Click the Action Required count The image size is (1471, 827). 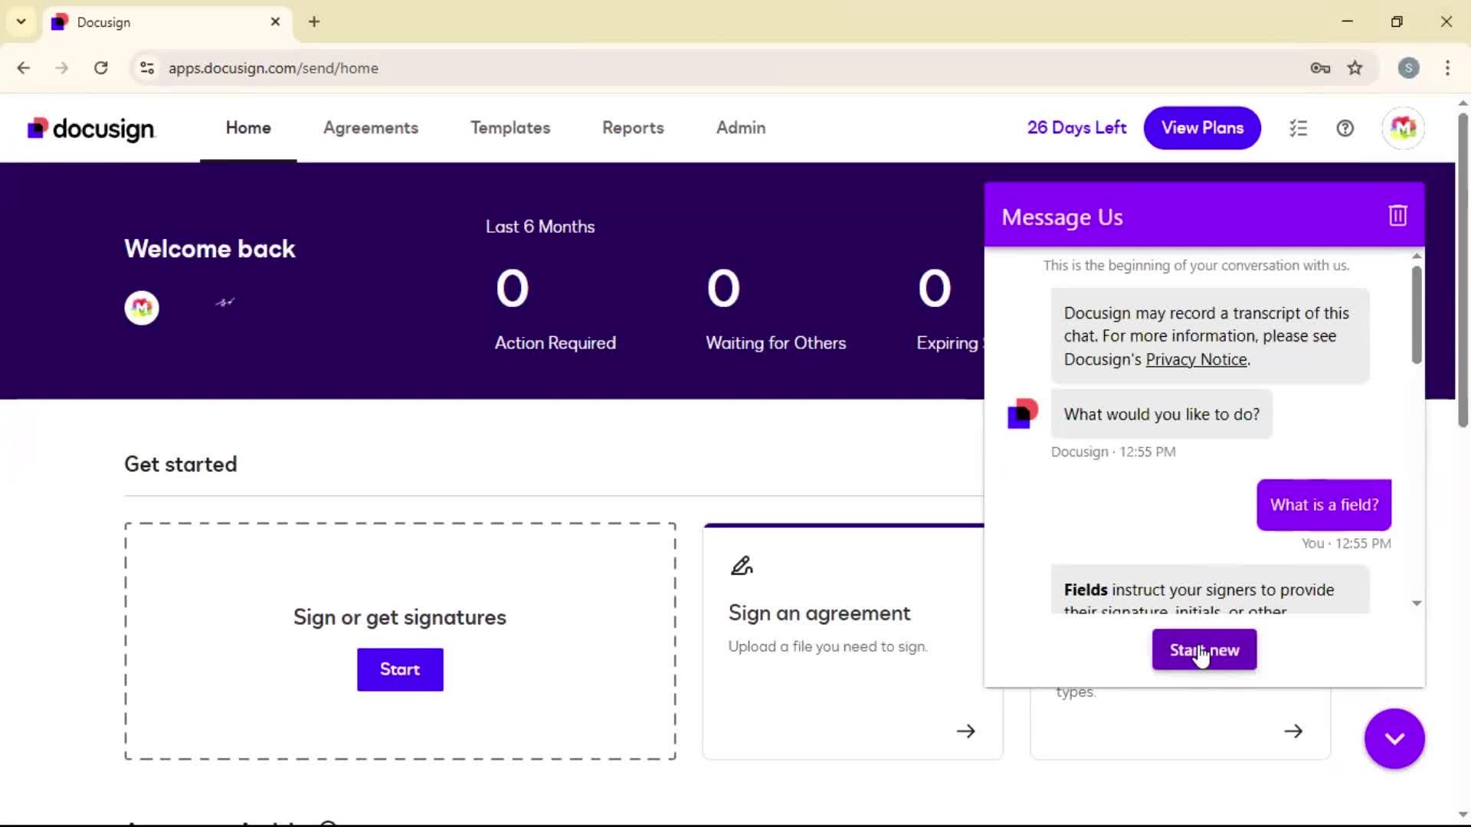point(513,289)
